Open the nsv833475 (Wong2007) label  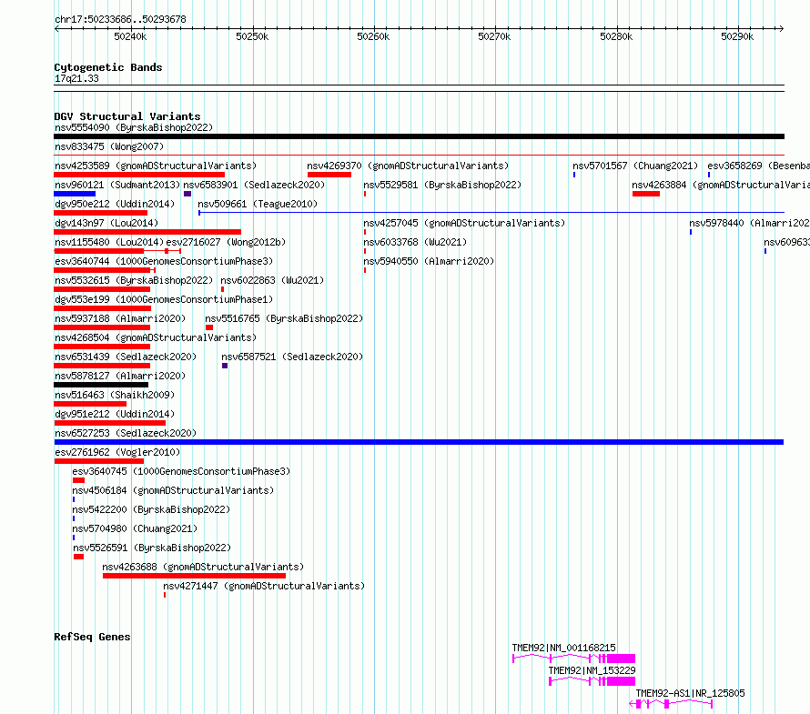pos(109,146)
